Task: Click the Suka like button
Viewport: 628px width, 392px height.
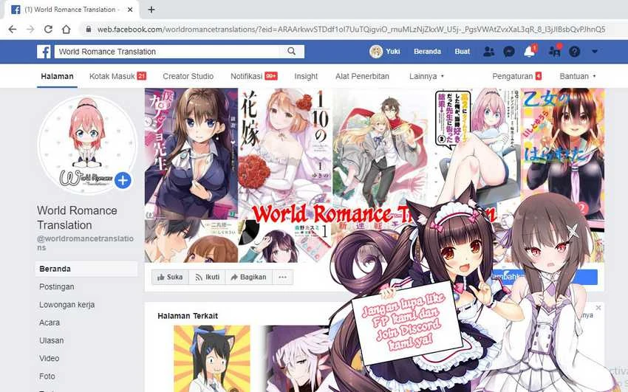Action: tap(170, 277)
